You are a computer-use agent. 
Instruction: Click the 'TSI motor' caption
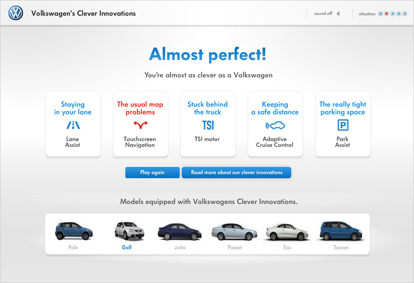pos(207,139)
